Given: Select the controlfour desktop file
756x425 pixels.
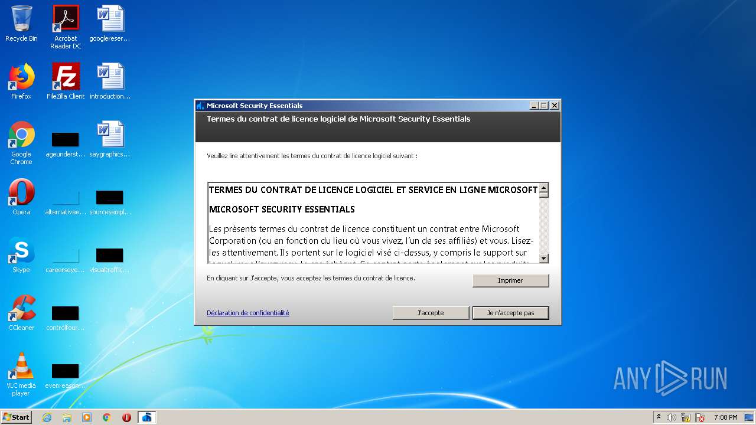Looking at the screenshot, I should pos(66,316).
